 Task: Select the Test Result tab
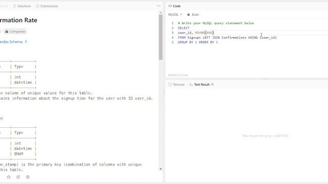199,84
